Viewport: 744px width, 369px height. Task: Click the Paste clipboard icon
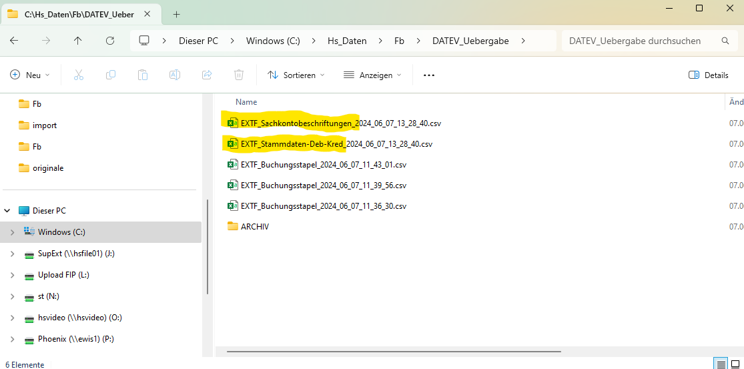(143, 75)
